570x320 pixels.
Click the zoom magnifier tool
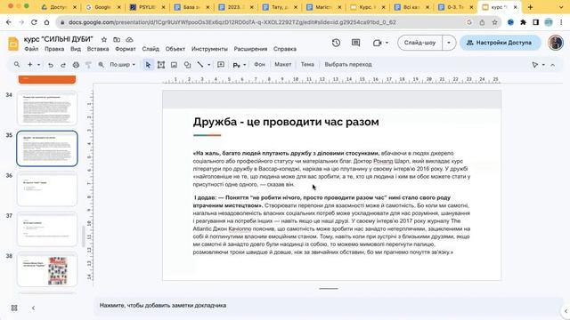pyautogui.click(x=101, y=65)
